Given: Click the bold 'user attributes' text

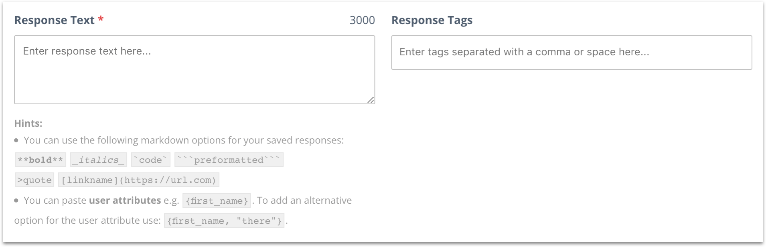Looking at the screenshot, I should click(x=125, y=200).
